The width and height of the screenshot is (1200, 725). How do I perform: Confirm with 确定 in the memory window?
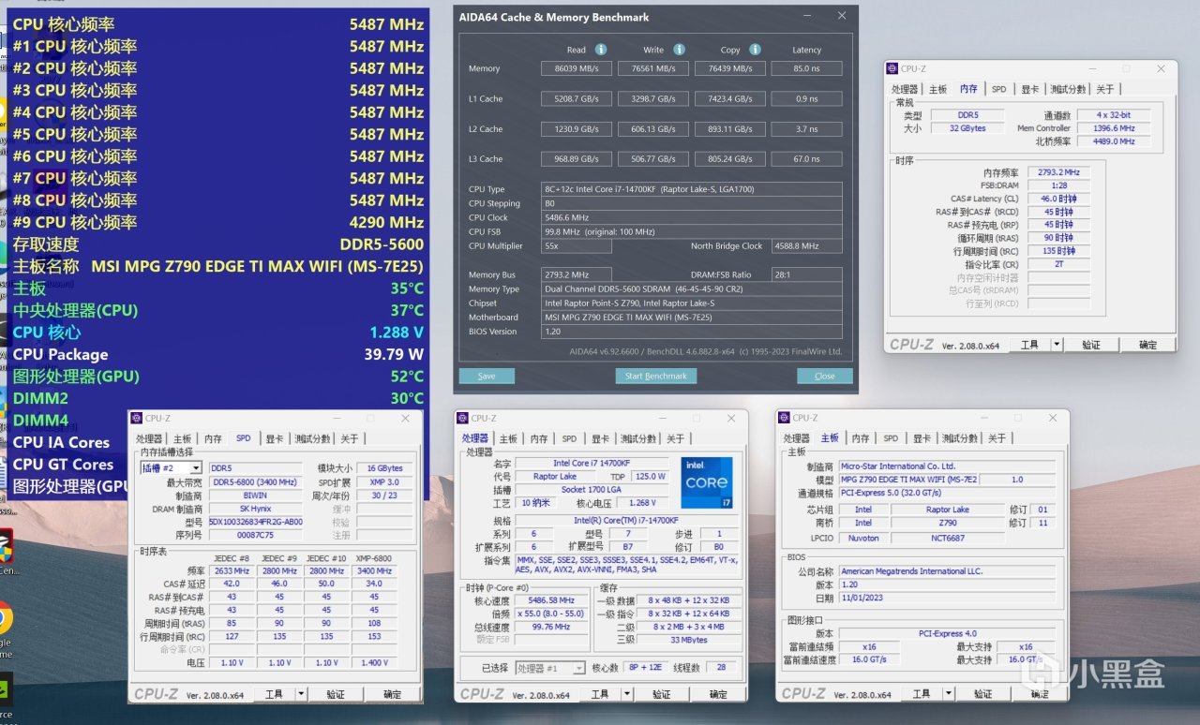coord(1148,345)
